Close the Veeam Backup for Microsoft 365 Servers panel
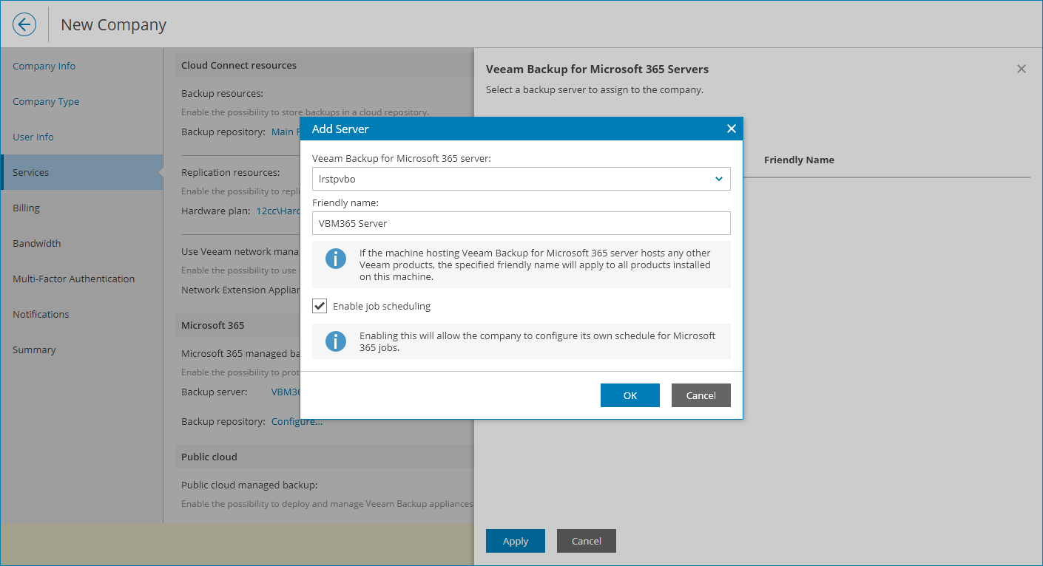 [1021, 69]
